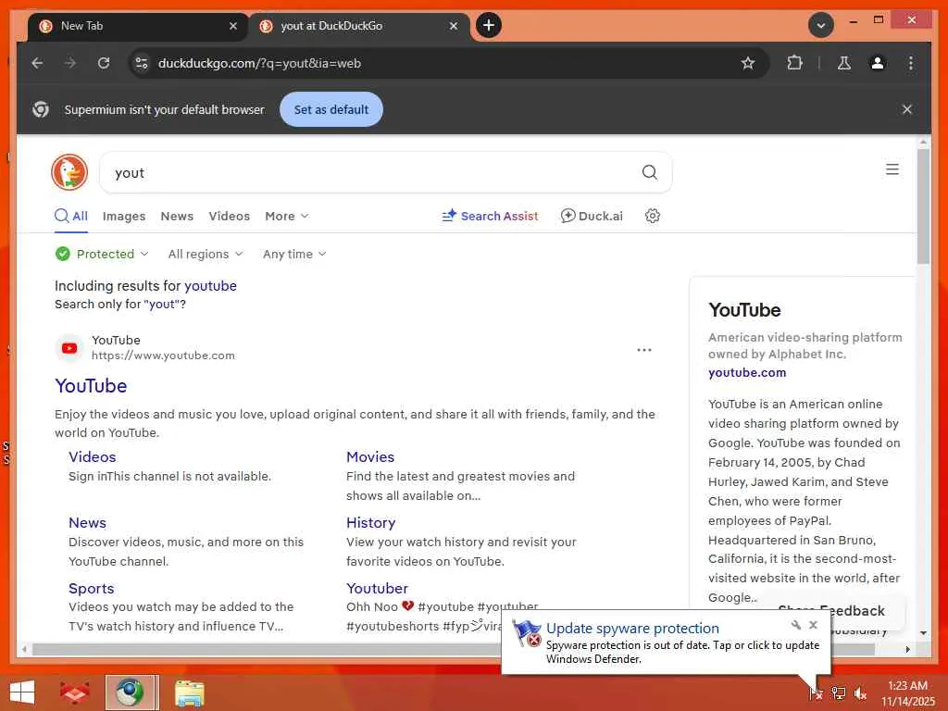The image size is (948, 711).
Task: Click the youtube suggested spelling link
Action: (x=210, y=285)
